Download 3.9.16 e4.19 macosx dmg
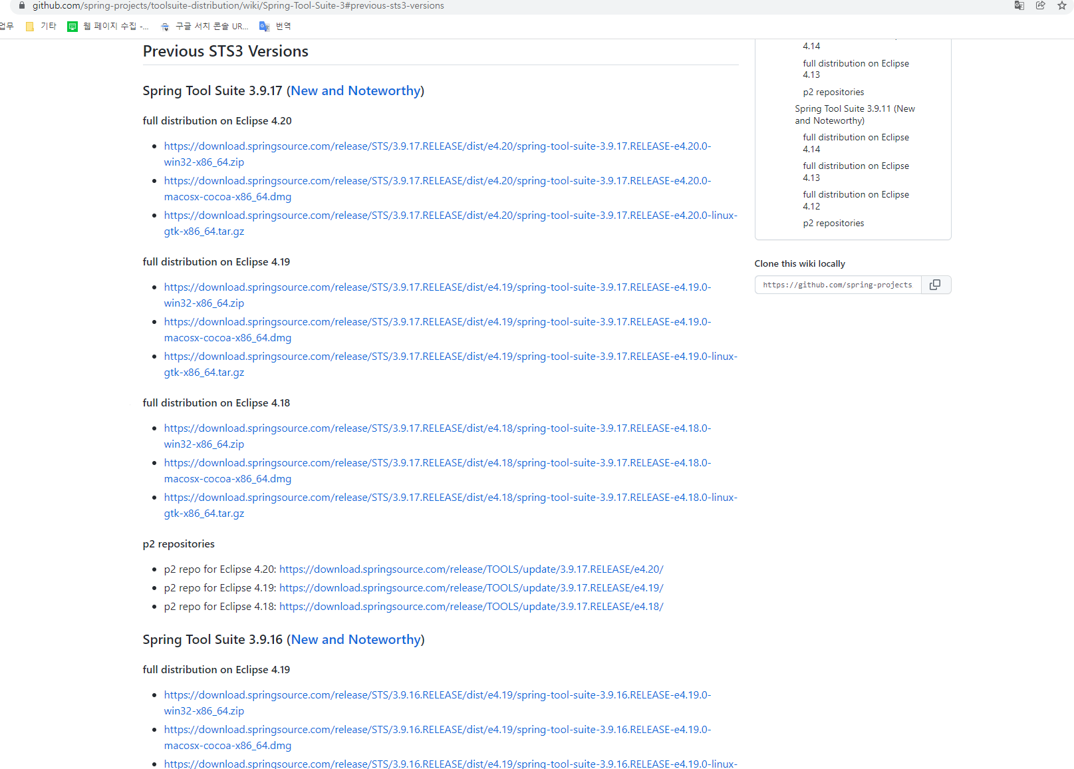 click(x=438, y=737)
